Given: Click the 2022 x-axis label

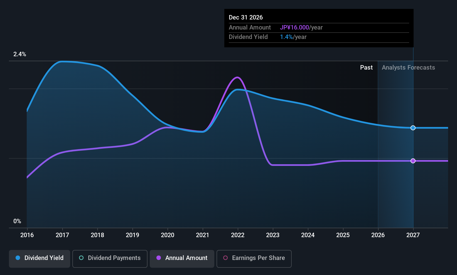Looking at the screenshot, I should pyautogui.click(x=238, y=235).
